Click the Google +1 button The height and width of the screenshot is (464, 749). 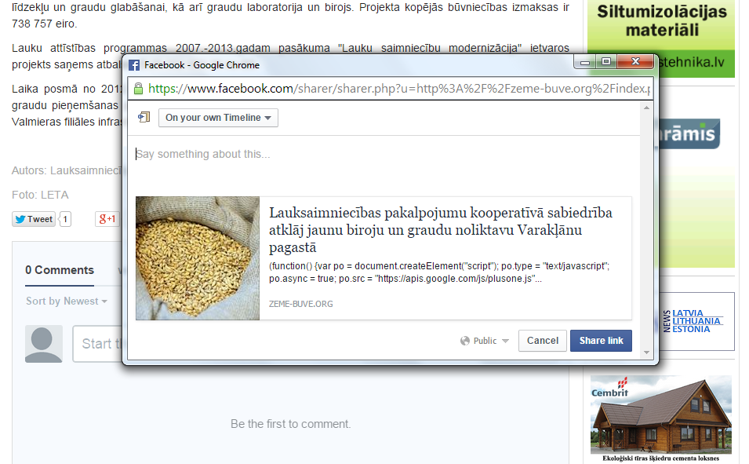pyautogui.click(x=107, y=219)
